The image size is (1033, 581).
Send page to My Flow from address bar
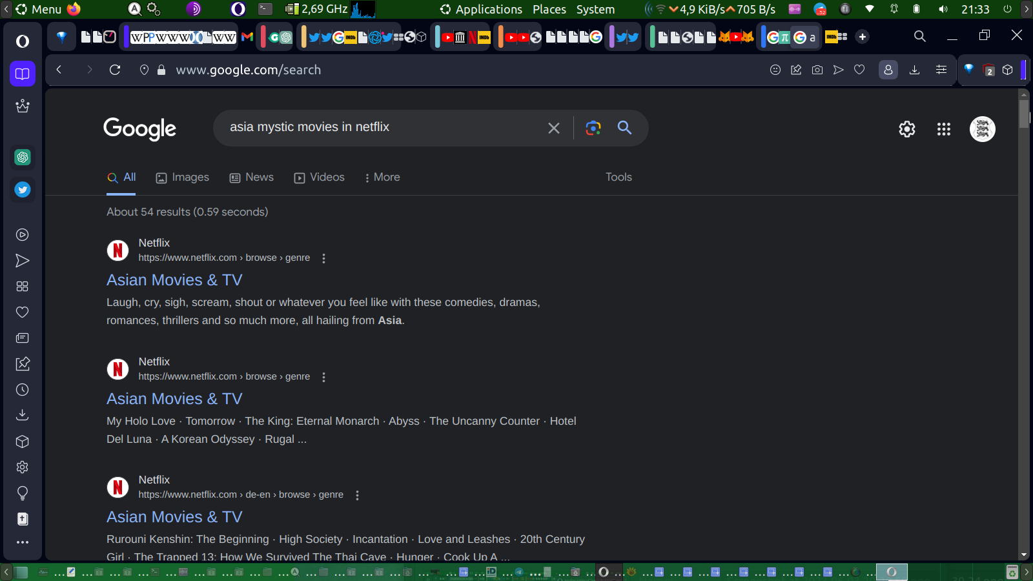(x=838, y=70)
